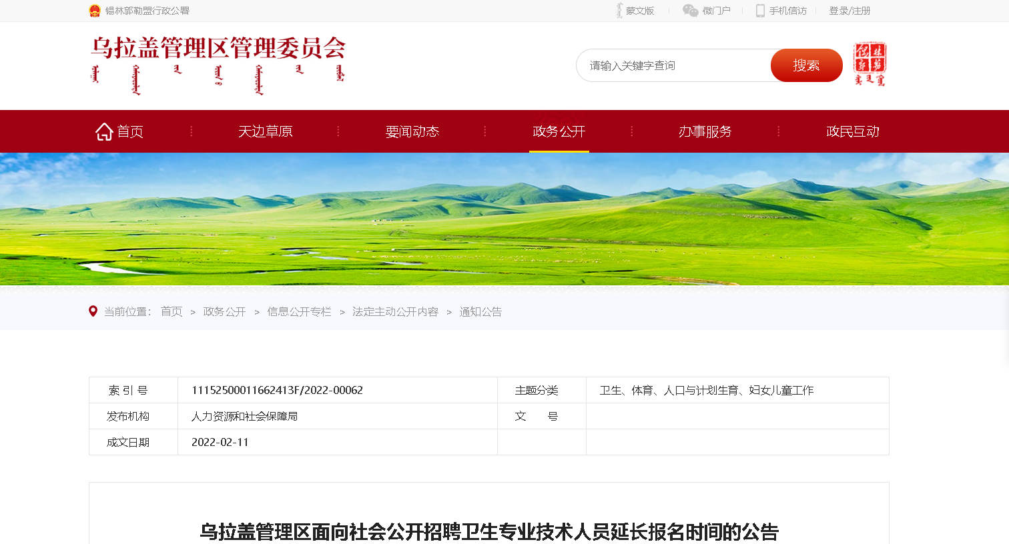
Task: Open 政民互动 navigation menu
Action: point(853,131)
